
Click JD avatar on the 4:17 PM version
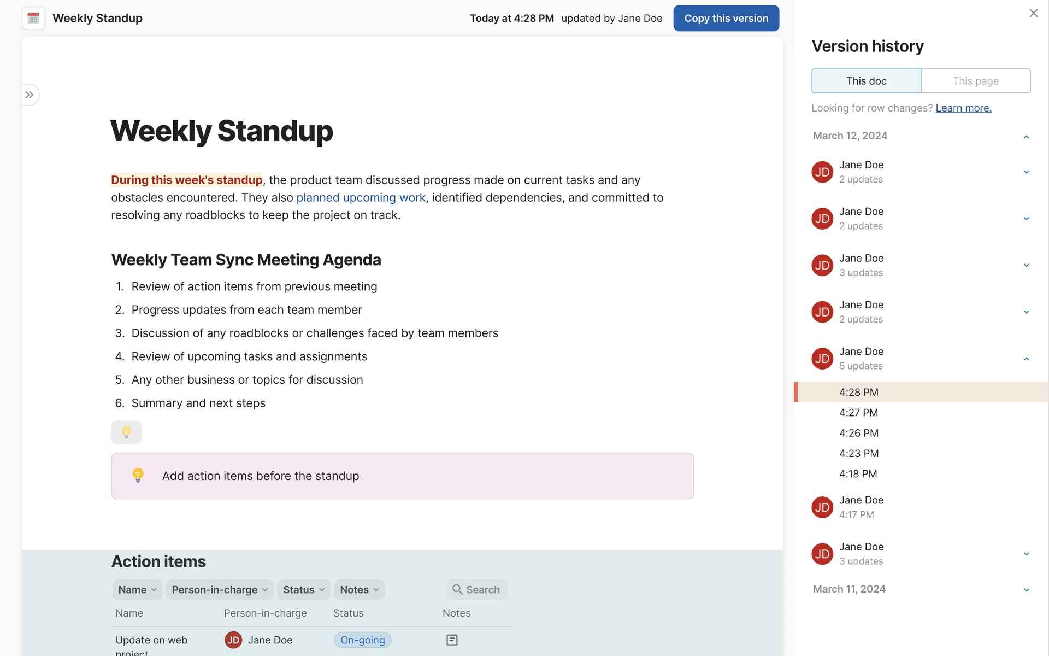822,507
